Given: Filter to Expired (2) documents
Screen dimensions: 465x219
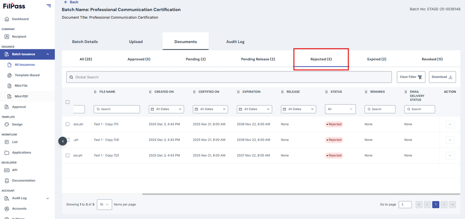Looking at the screenshot, I should (377, 59).
